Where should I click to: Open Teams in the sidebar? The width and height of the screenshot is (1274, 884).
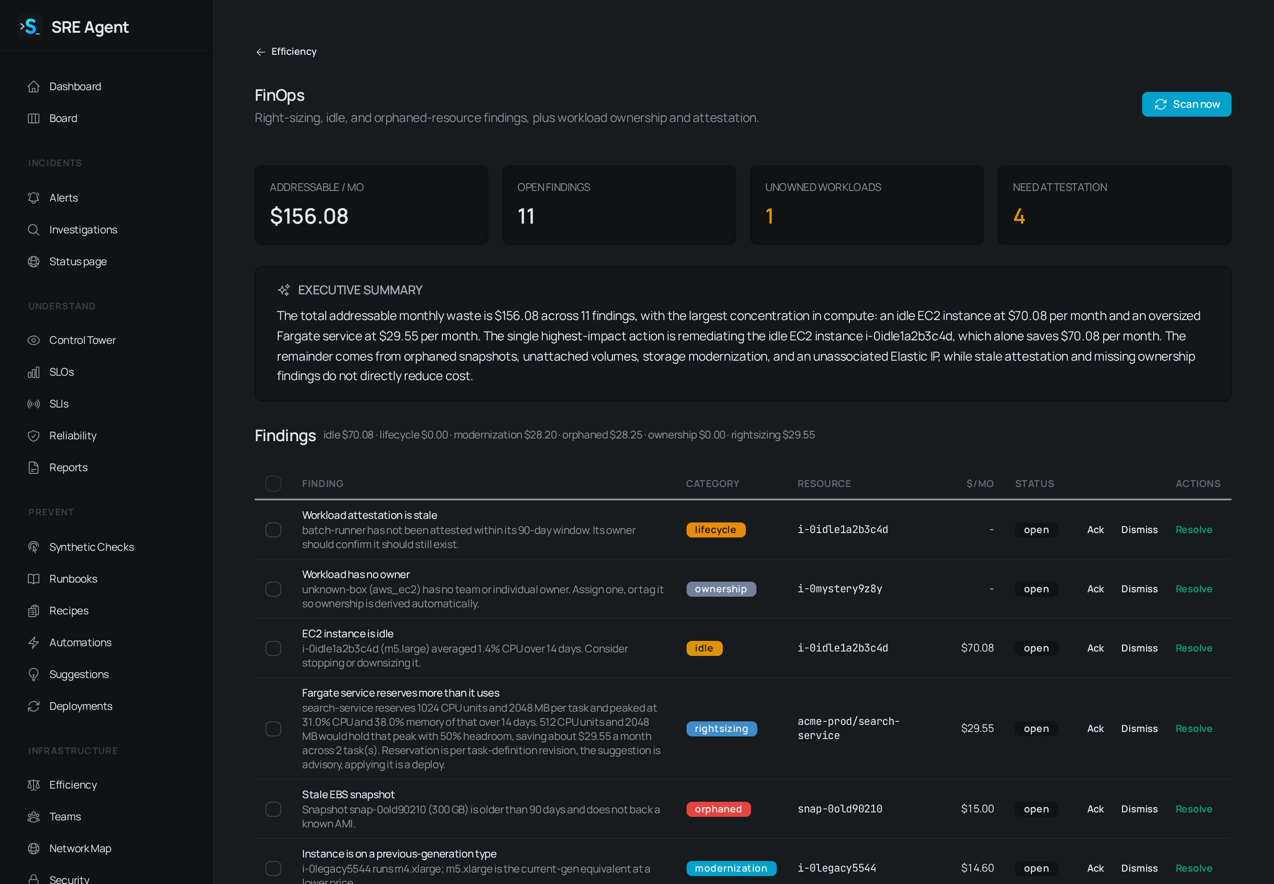[x=65, y=816]
